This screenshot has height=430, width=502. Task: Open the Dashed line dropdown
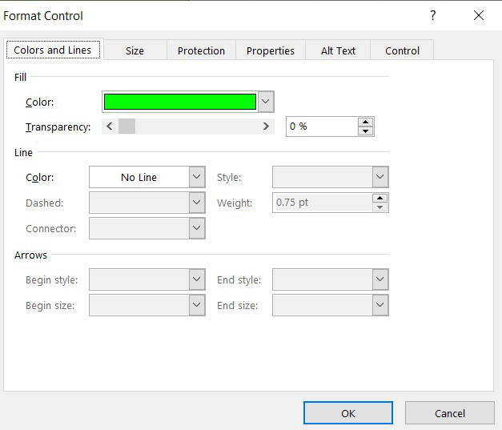click(x=197, y=203)
